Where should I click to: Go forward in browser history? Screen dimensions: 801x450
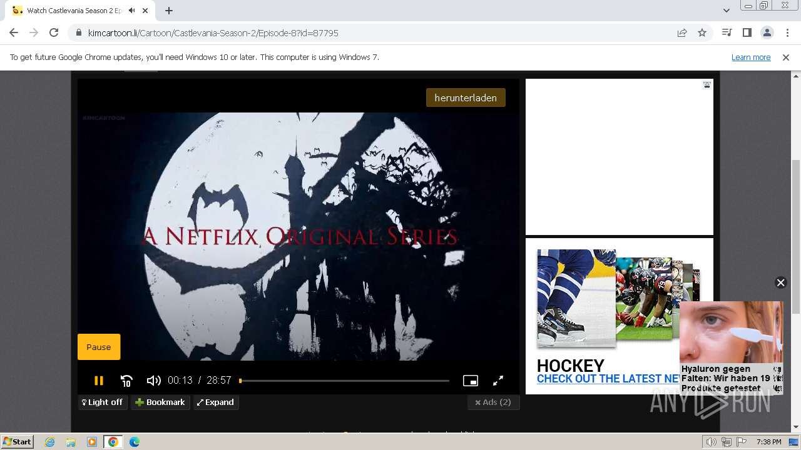(34, 32)
